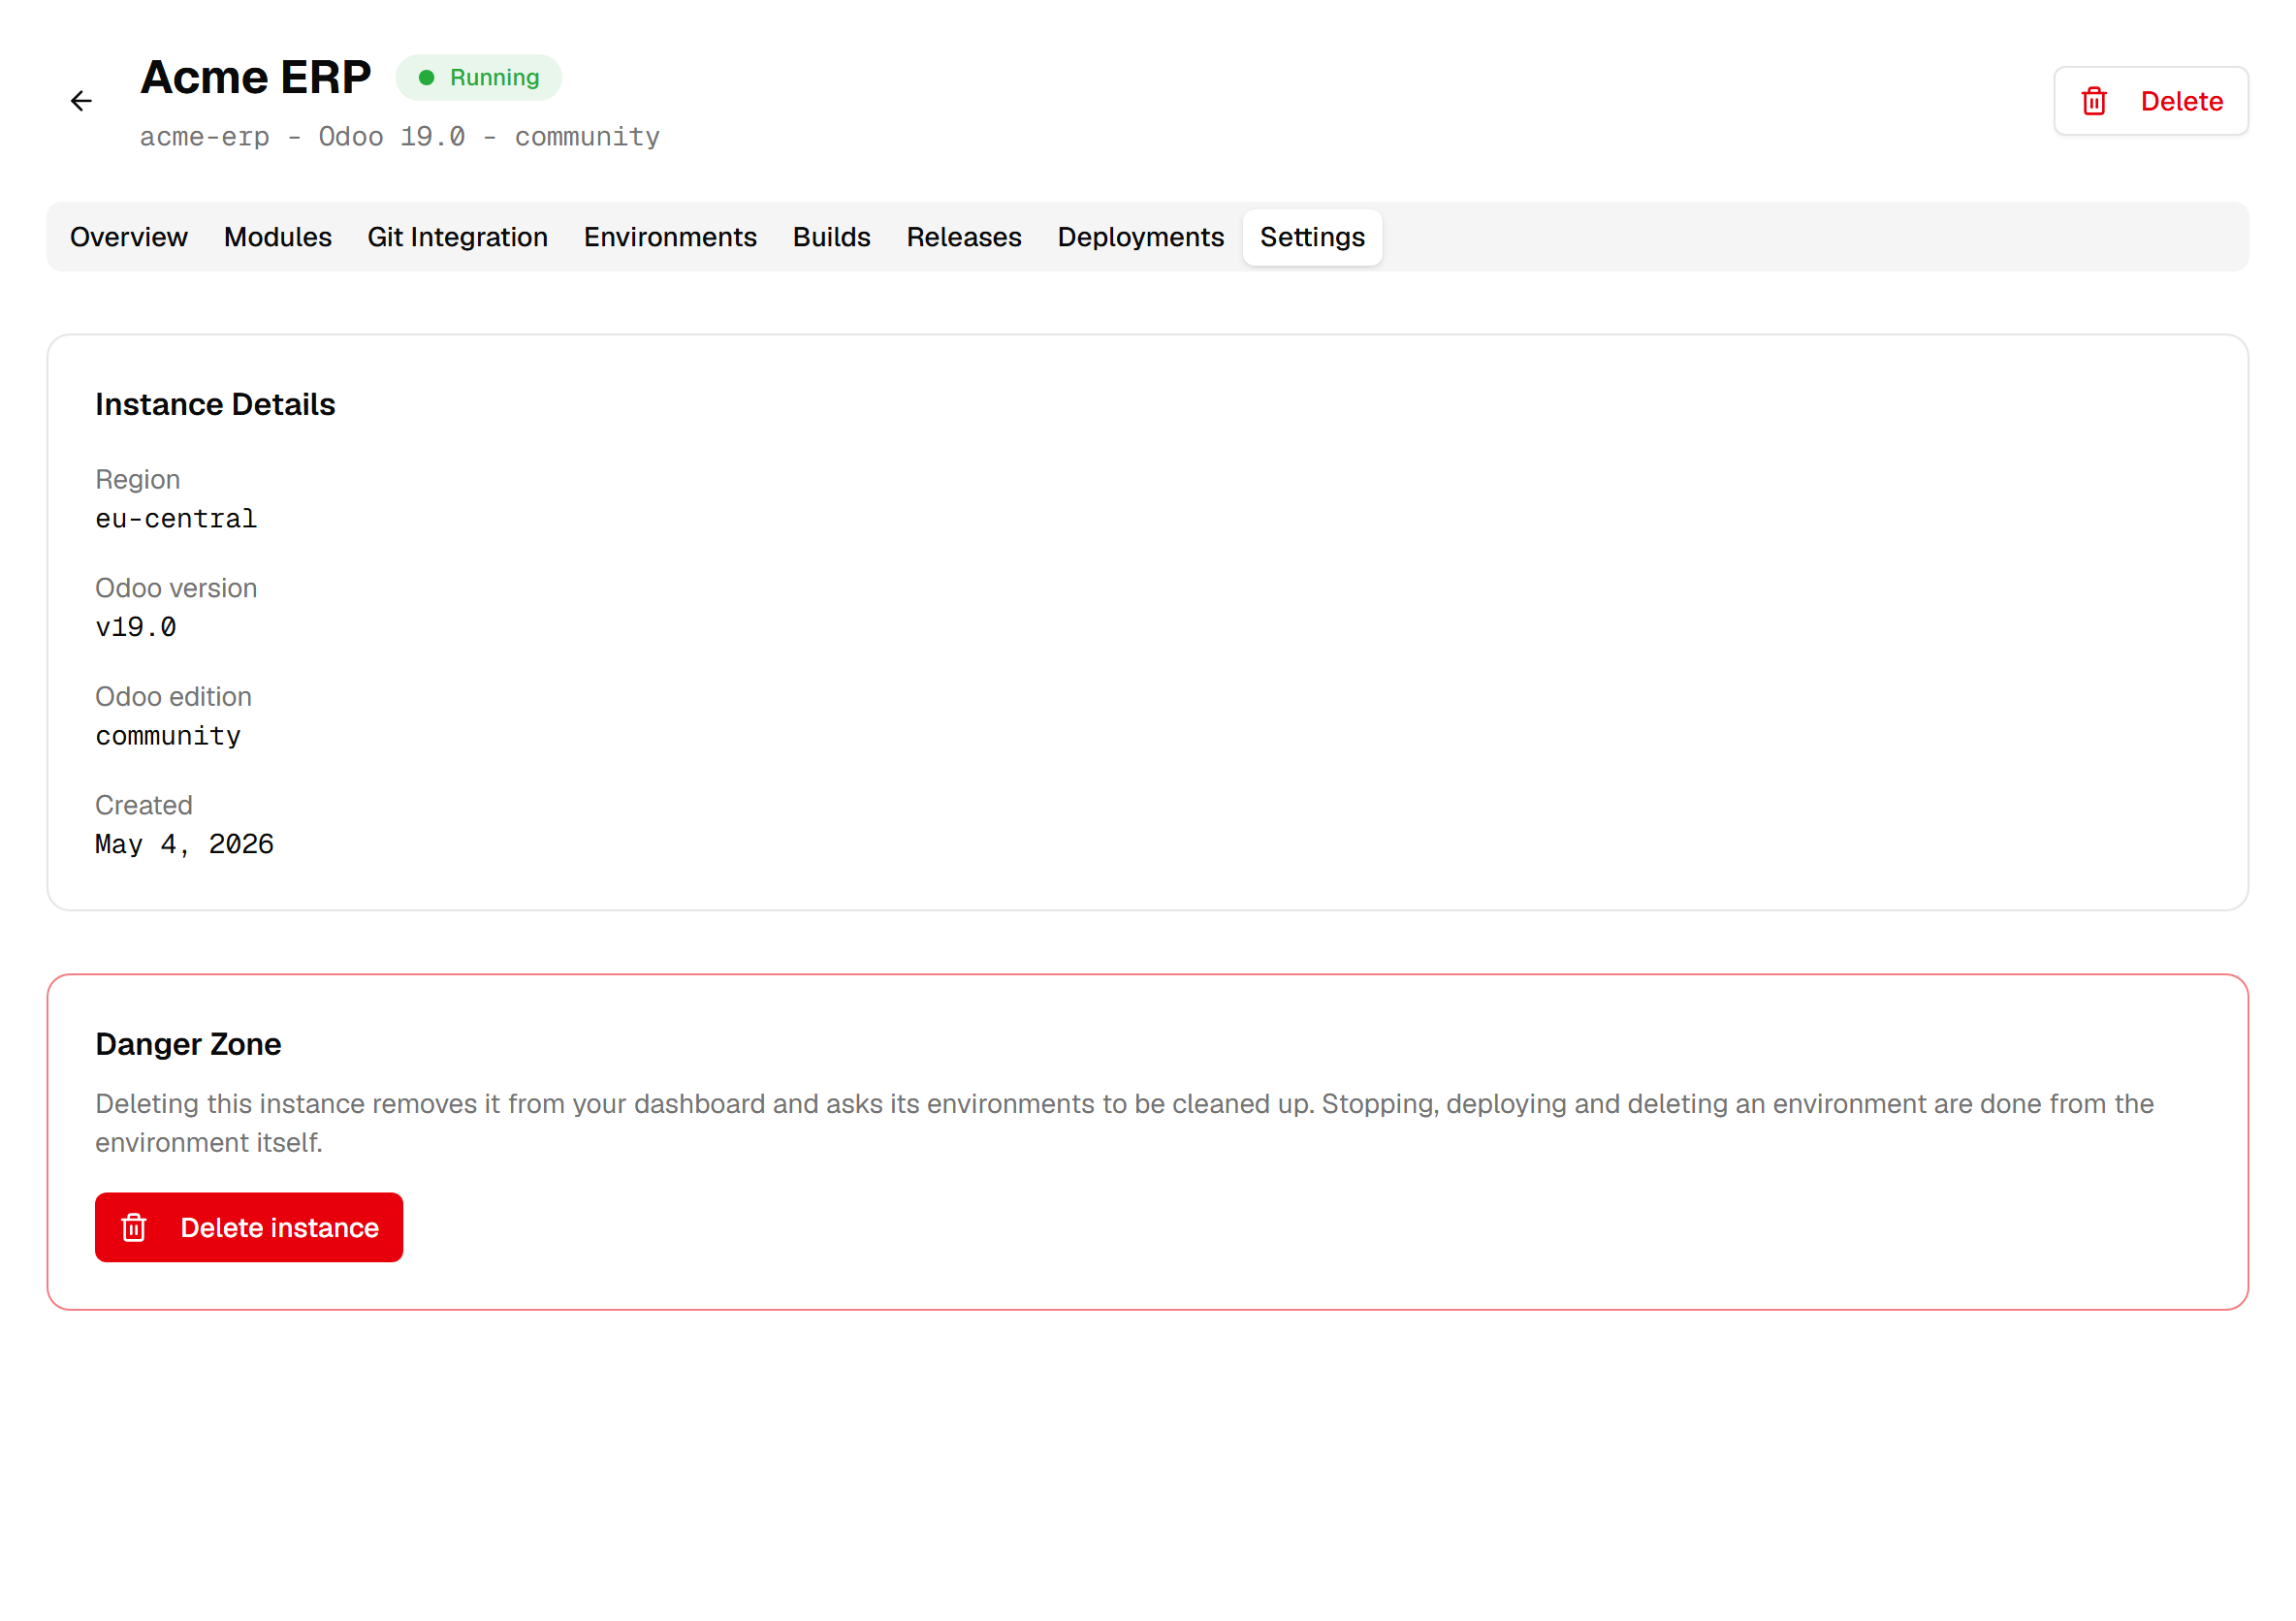The image size is (2296, 1621).
Task: Switch to the Deployments tab
Action: pyautogui.click(x=1141, y=237)
